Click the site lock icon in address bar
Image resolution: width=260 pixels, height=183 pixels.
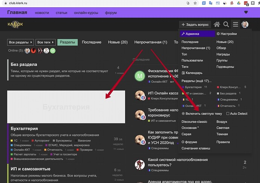point(6,3)
